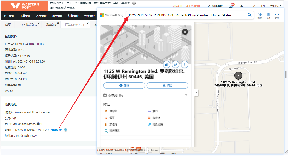This screenshot has width=288, height=156.
Task: Select the 订单:DEMO-24... tab
Action: pos(75,25)
